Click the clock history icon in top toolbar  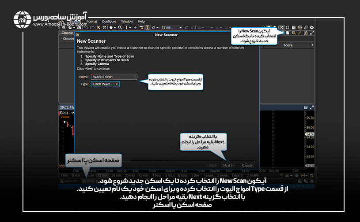click(299, 27)
